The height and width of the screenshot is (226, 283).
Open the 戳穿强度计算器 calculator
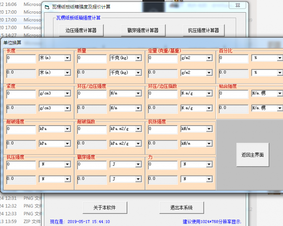[x=143, y=30]
